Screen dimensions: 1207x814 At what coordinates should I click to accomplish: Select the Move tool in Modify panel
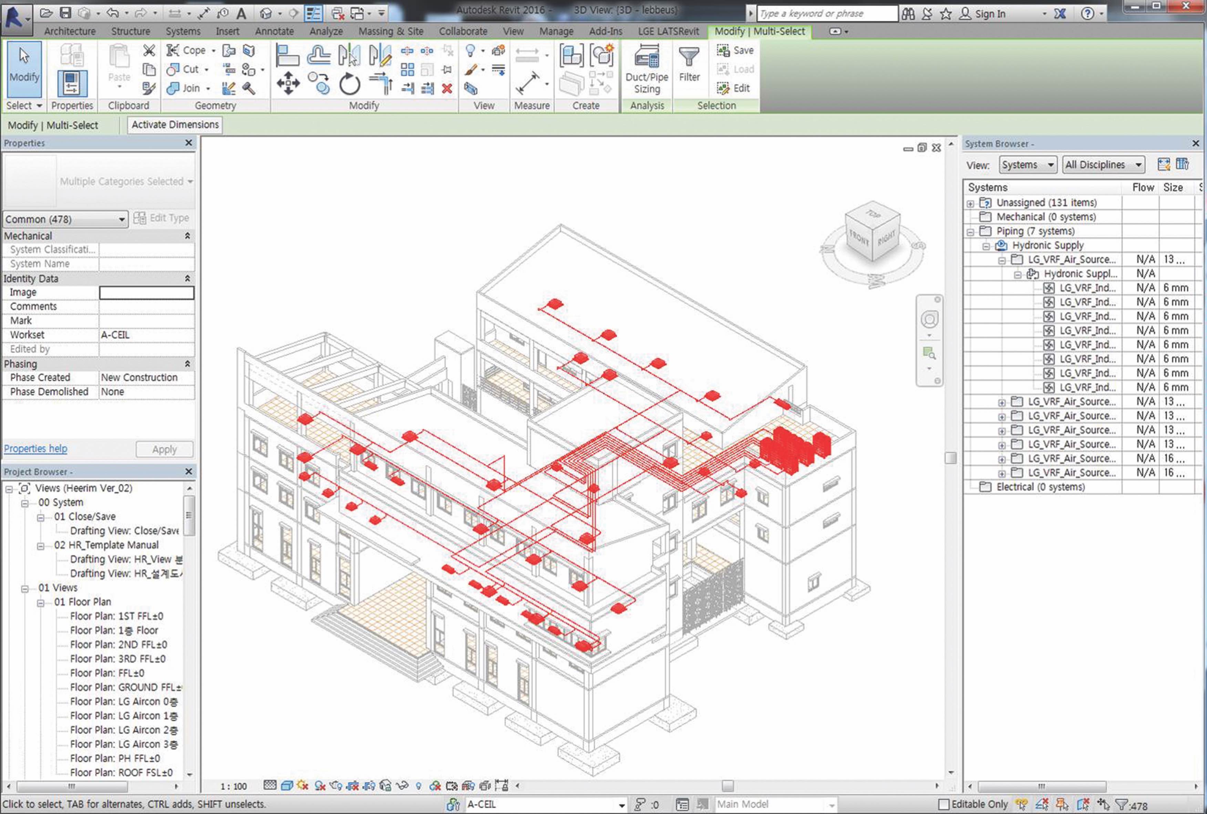click(x=288, y=83)
